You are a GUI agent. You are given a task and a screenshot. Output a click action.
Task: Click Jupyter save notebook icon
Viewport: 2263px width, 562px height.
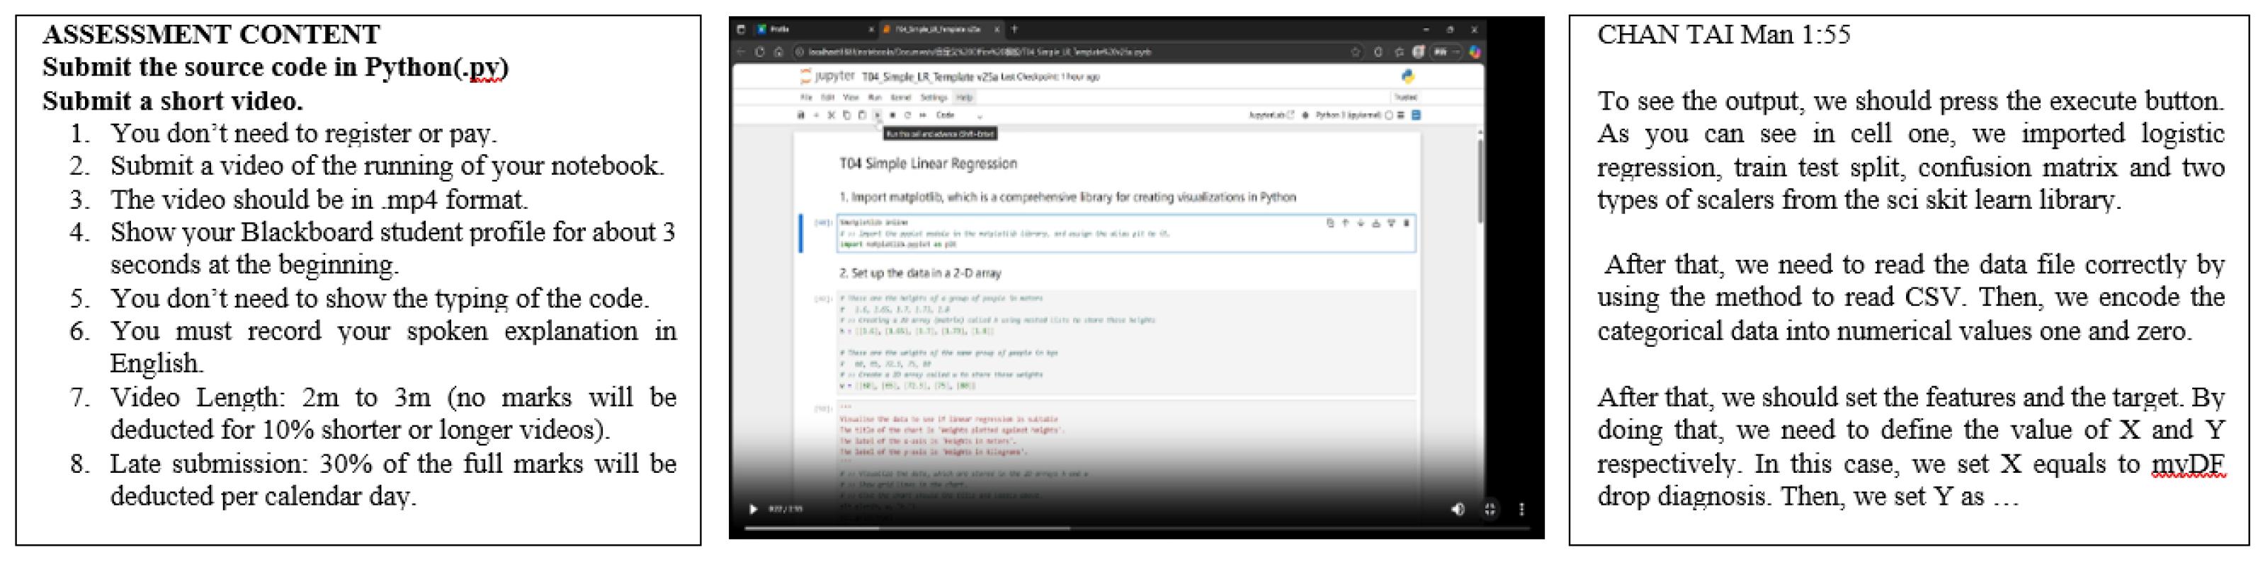coord(800,115)
